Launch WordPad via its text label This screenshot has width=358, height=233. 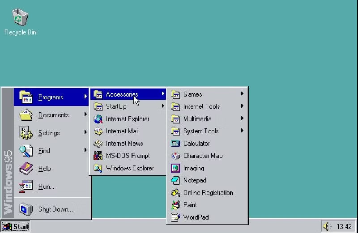click(196, 217)
